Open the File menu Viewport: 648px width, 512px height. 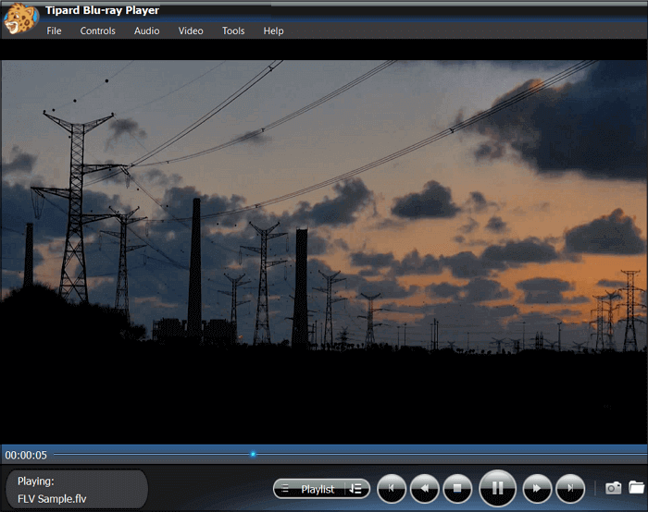click(54, 30)
